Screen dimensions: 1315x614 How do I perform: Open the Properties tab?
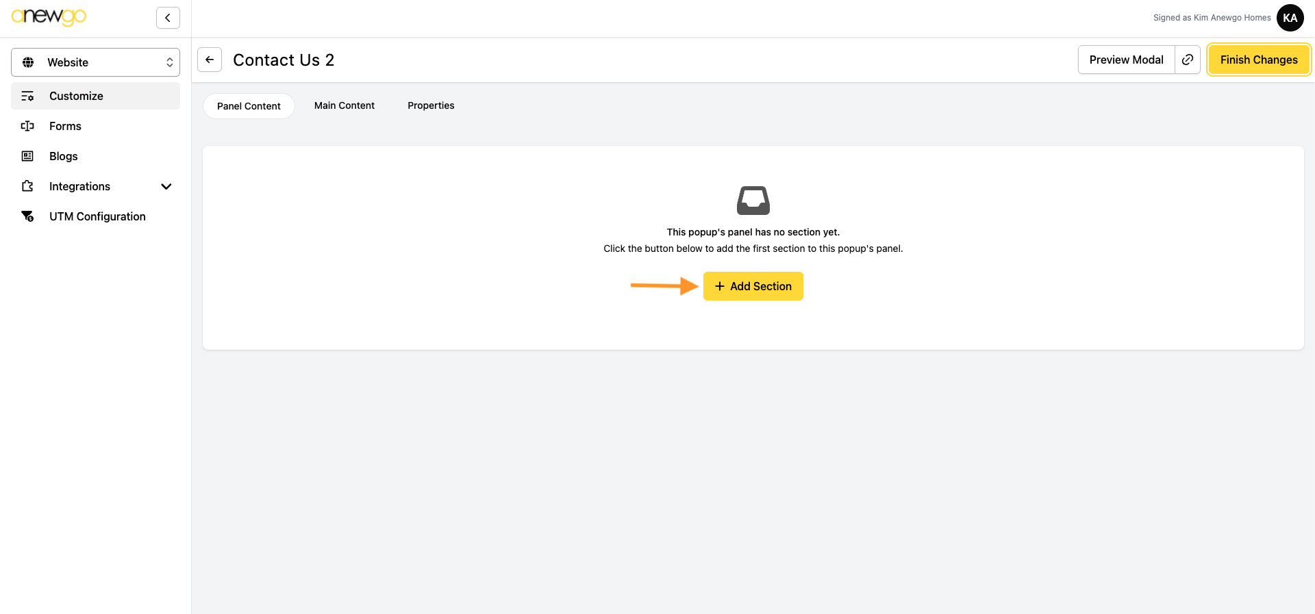click(431, 105)
